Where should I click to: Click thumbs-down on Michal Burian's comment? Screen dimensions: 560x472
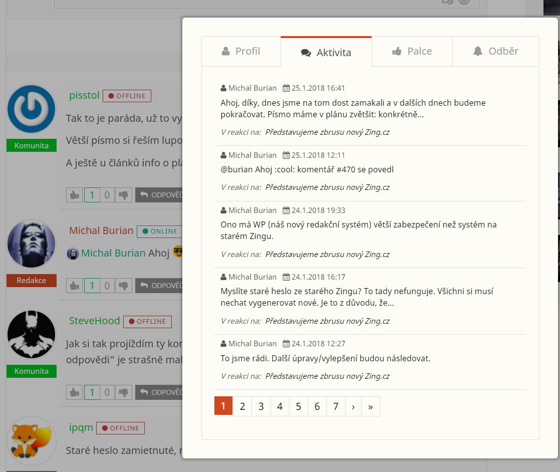point(124,286)
